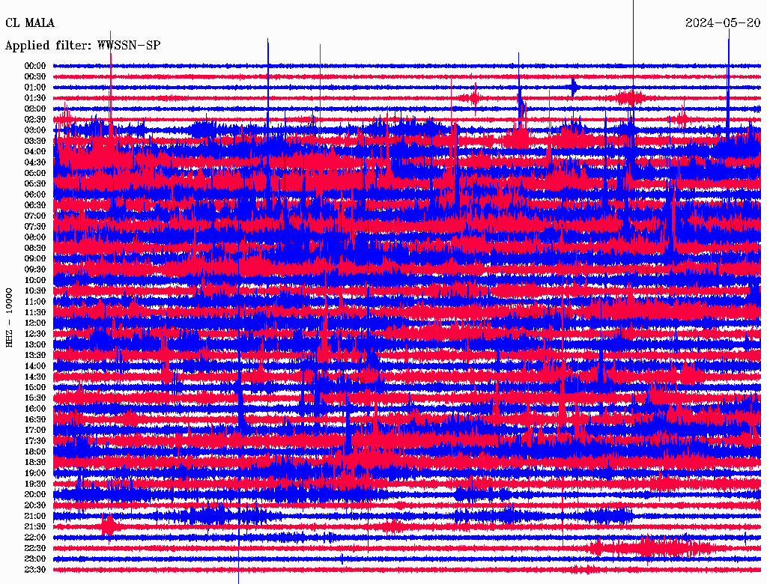767x584 pixels.
Task: Select the 05:30 time label
Action: coord(35,184)
